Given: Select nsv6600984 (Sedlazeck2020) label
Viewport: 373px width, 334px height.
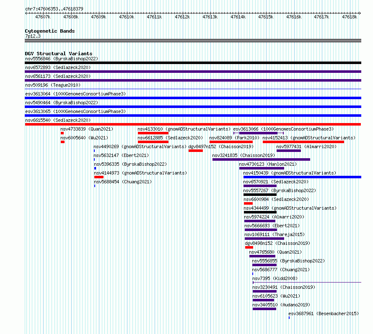Looking at the screenshot, I should [x=277, y=199].
